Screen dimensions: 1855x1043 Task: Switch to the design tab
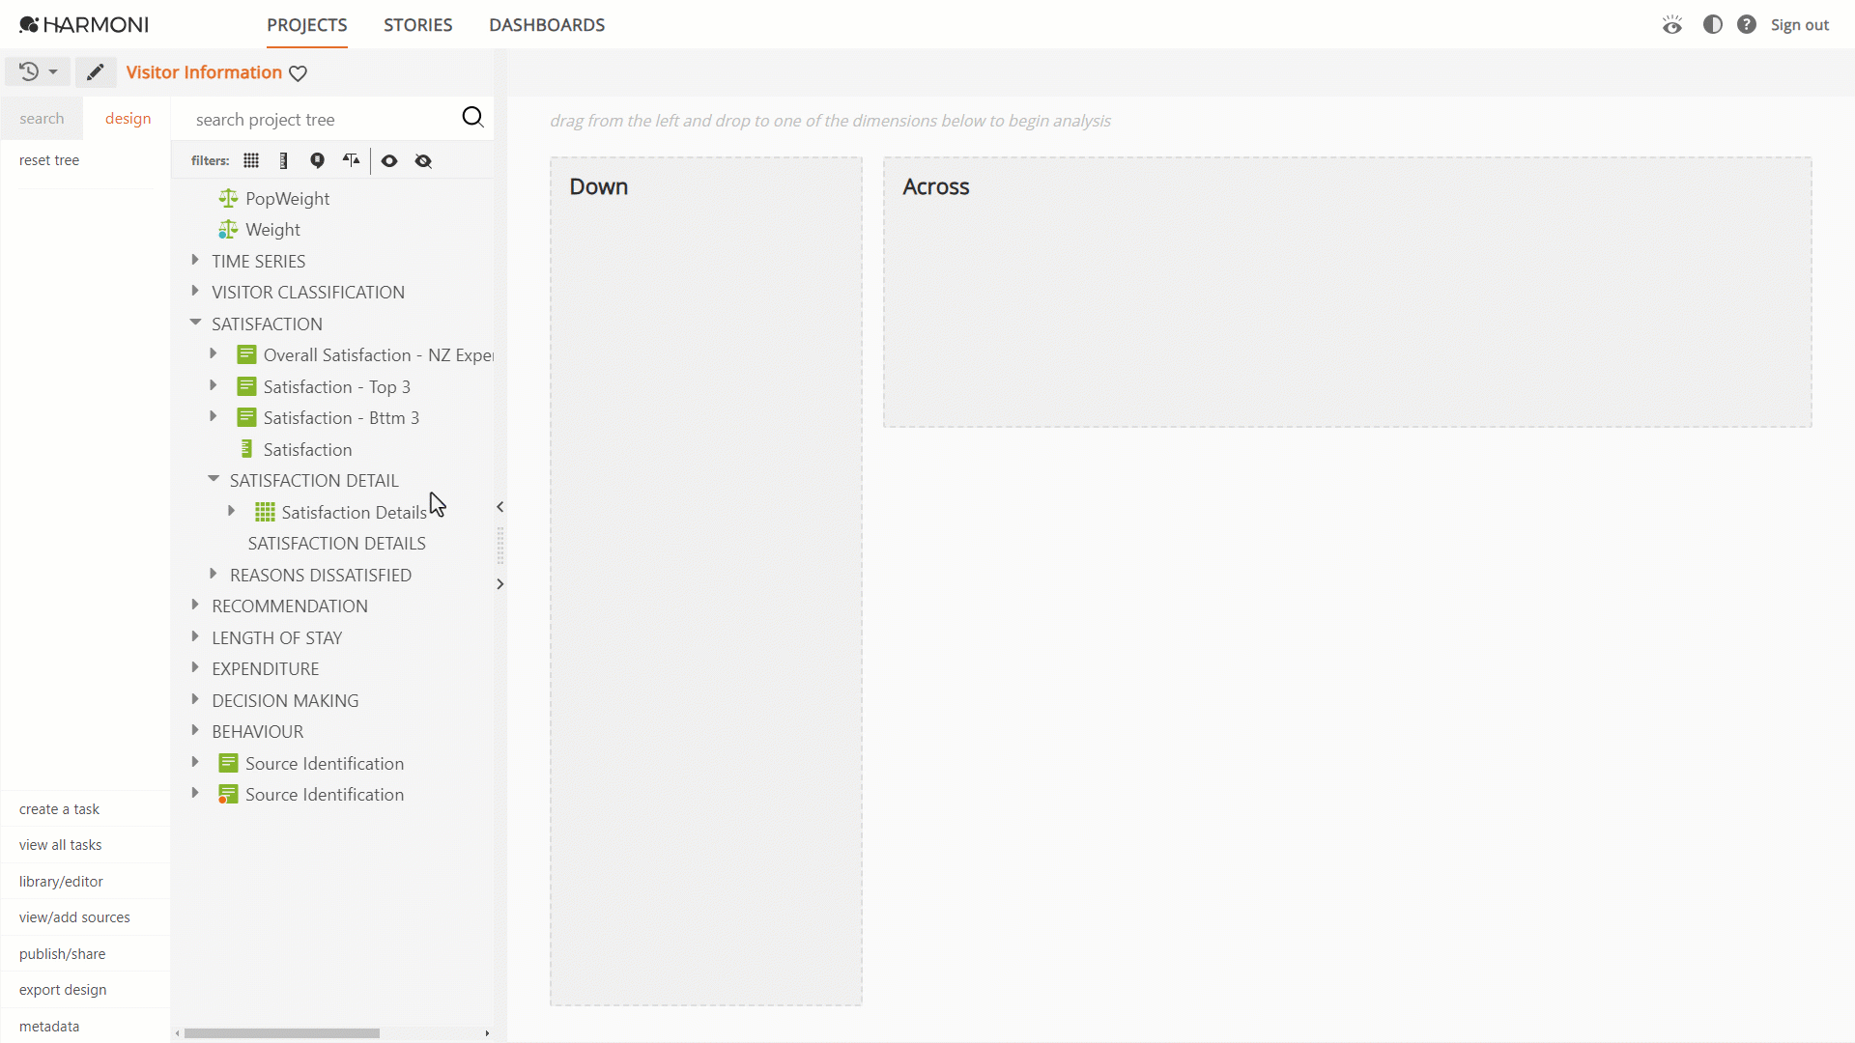(x=128, y=118)
